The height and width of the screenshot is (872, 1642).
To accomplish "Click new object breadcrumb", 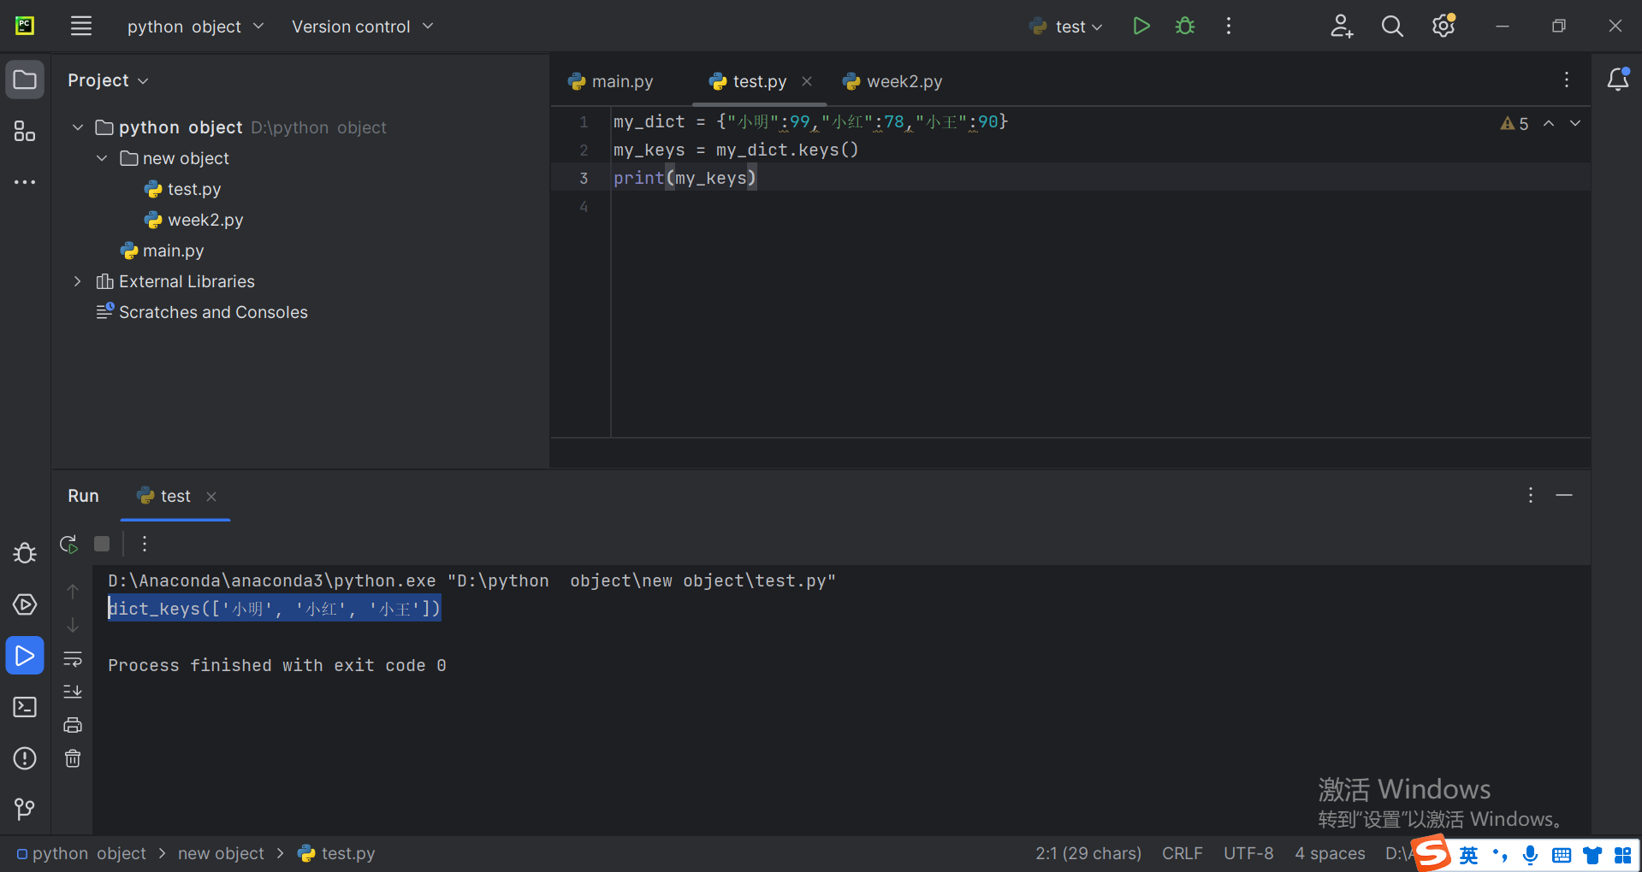I will click(x=221, y=853).
